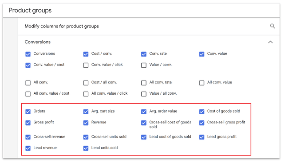Deselect the Revenue column checkbox
The height and width of the screenshot is (162, 284).
pyautogui.click(x=86, y=123)
